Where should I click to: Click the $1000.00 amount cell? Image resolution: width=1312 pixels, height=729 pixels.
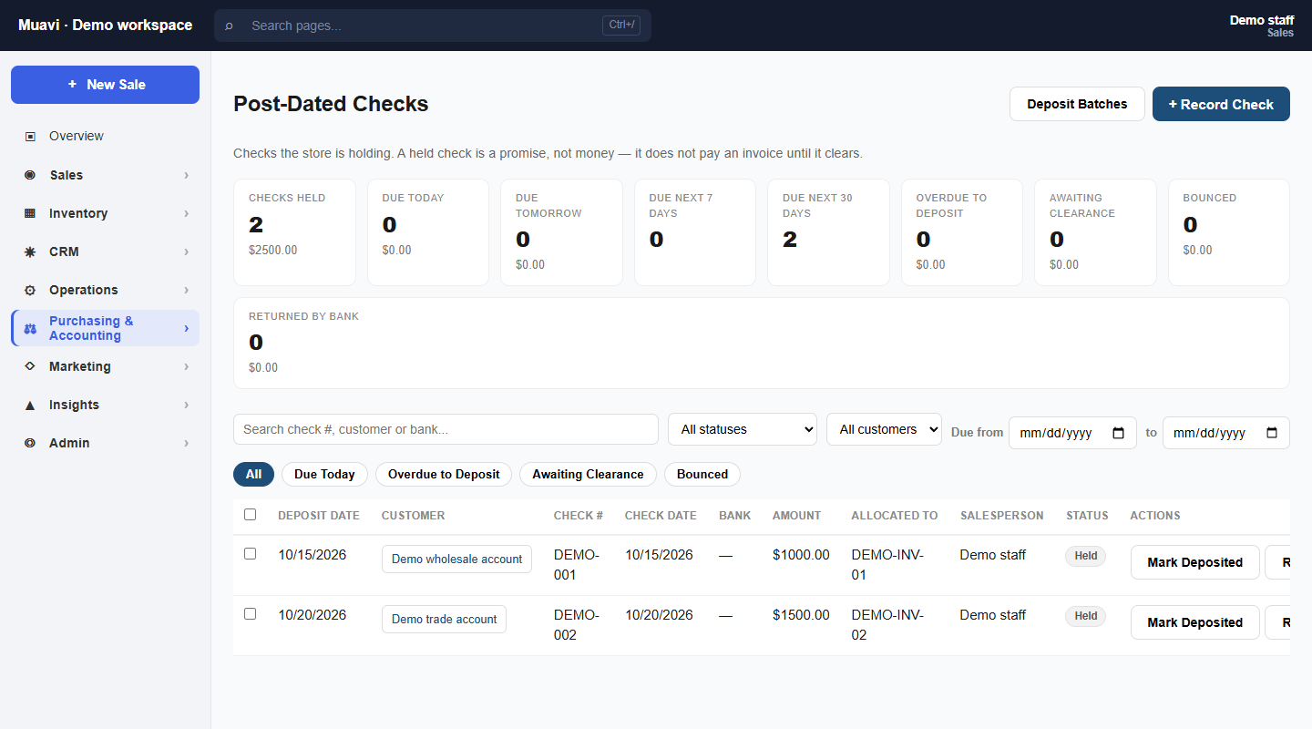pyautogui.click(x=801, y=554)
